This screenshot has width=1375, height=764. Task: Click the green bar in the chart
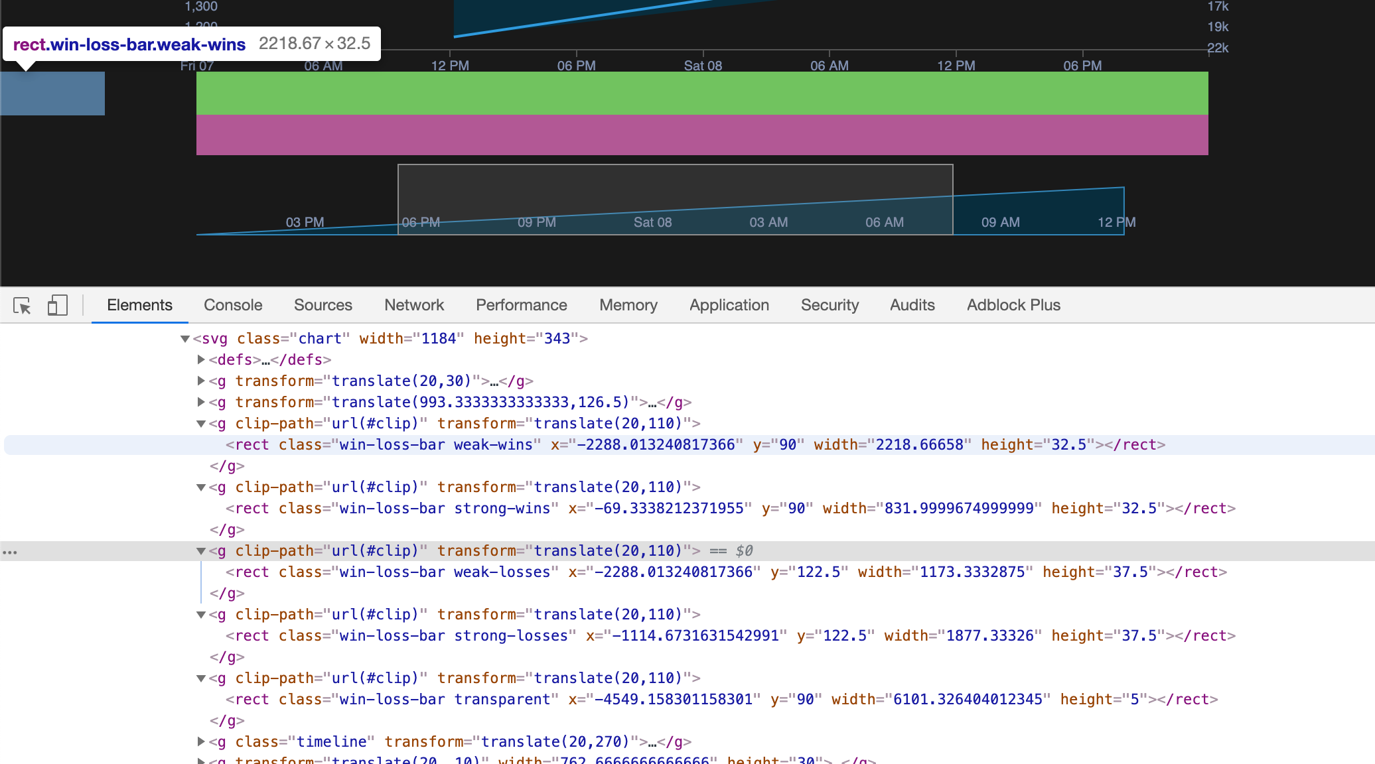[x=702, y=93]
